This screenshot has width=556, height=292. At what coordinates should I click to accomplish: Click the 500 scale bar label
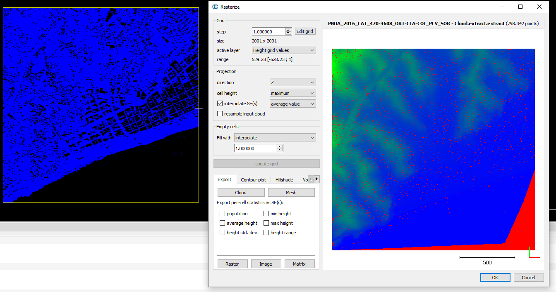point(487,263)
